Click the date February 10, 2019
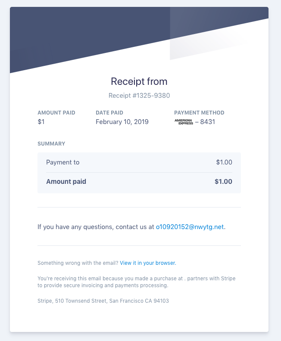This screenshot has width=281, height=341. point(122,122)
